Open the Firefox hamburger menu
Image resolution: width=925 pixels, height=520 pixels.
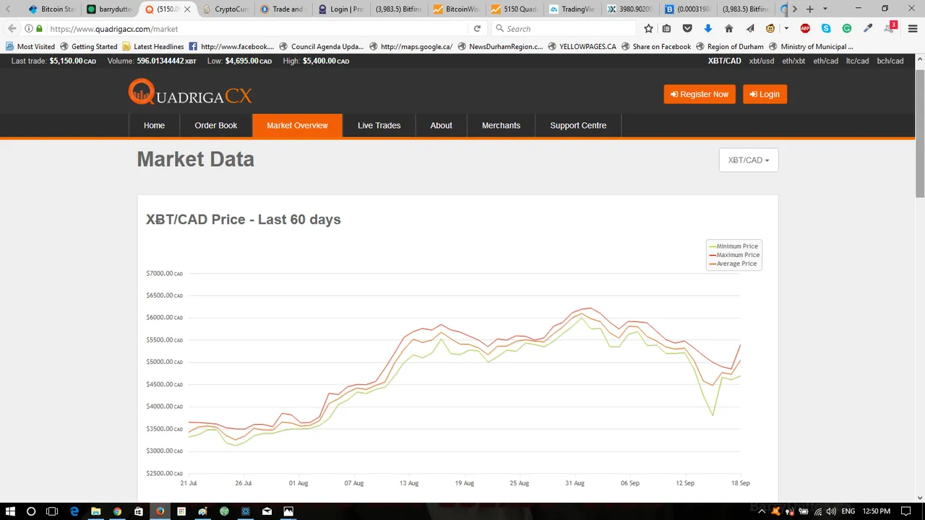(x=913, y=29)
